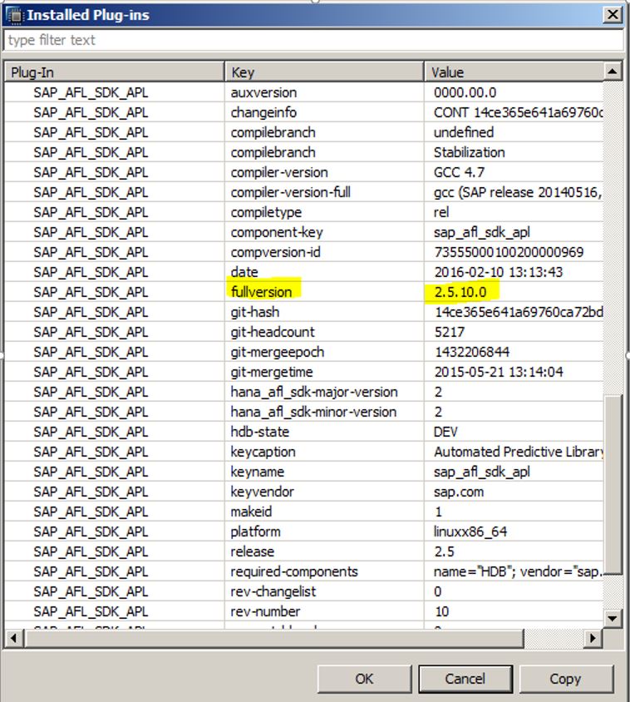Screen dimensions: 630x702
Task: Select the 2.5.10.0 value cell
Action: [x=514, y=292]
